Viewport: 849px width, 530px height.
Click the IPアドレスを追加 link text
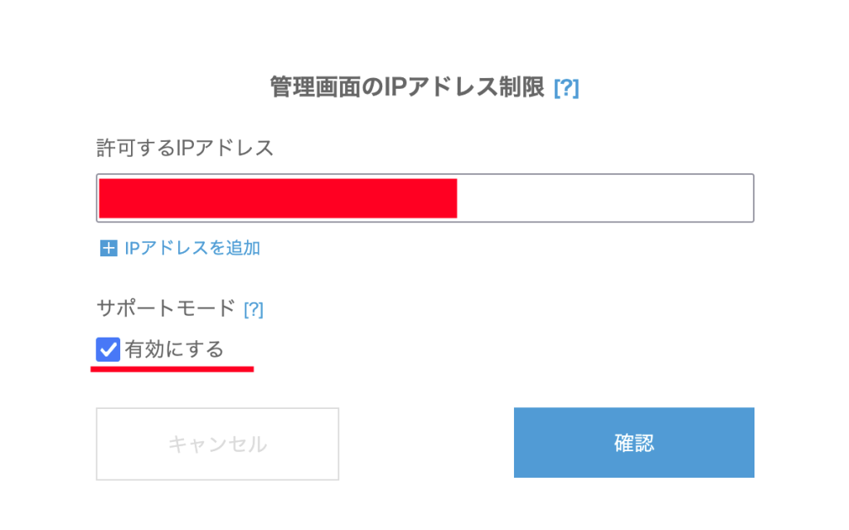[x=192, y=248]
